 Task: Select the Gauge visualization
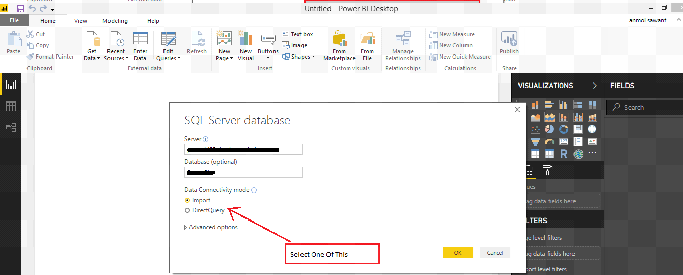coord(550,141)
